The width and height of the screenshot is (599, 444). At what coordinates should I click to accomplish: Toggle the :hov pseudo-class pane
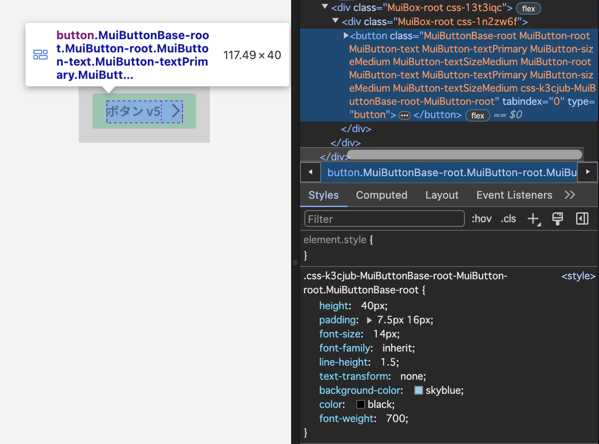tap(481, 218)
